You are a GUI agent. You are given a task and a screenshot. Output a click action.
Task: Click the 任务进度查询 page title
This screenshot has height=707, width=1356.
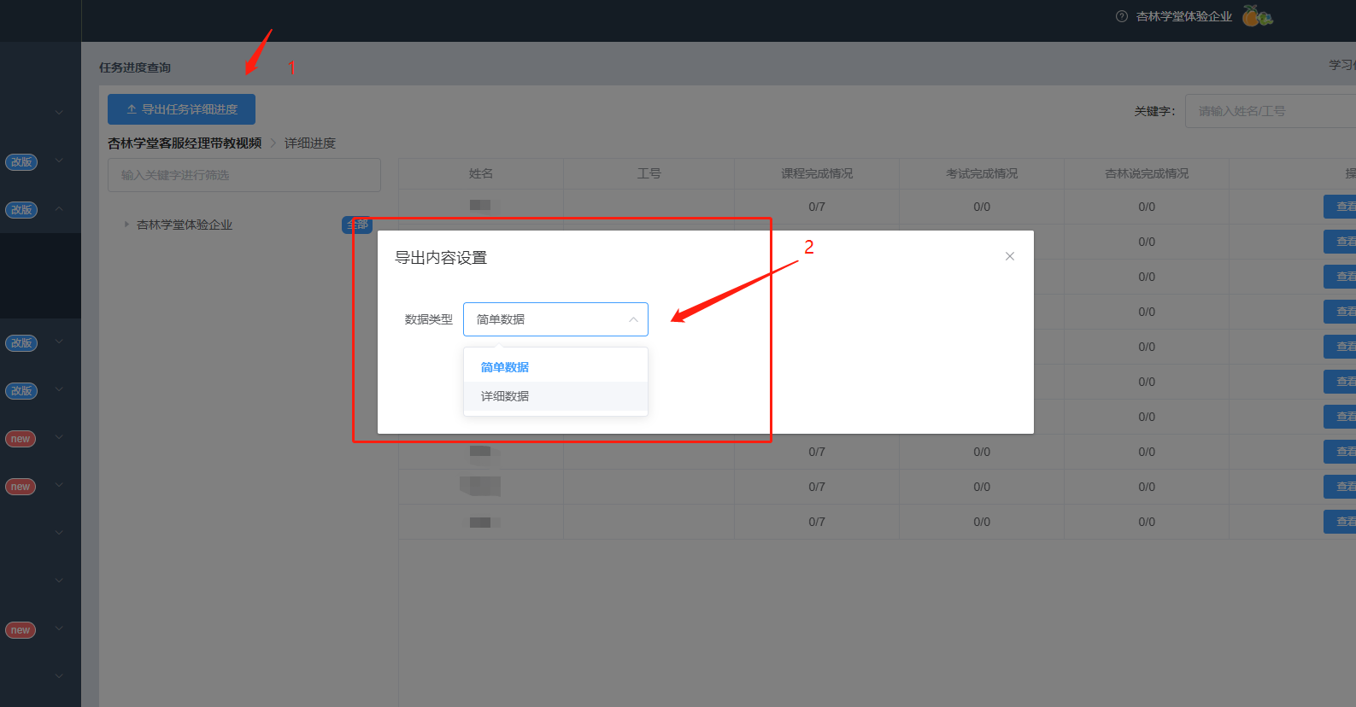(x=135, y=67)
